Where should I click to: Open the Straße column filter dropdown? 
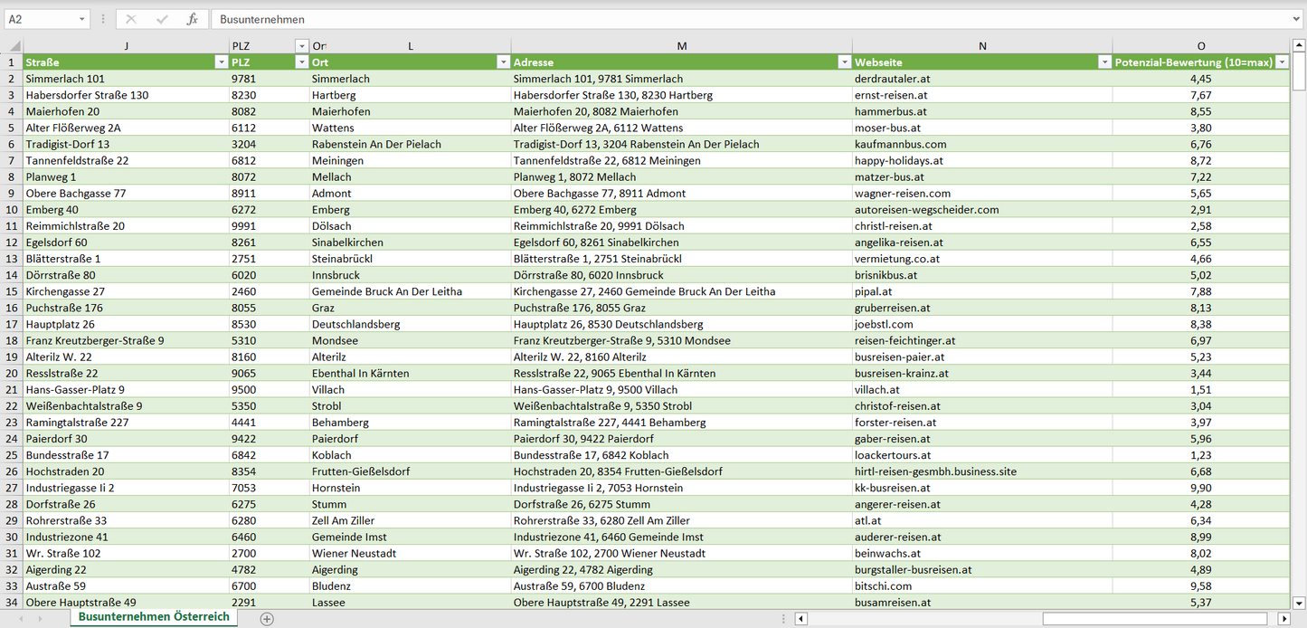click(221, 62)
